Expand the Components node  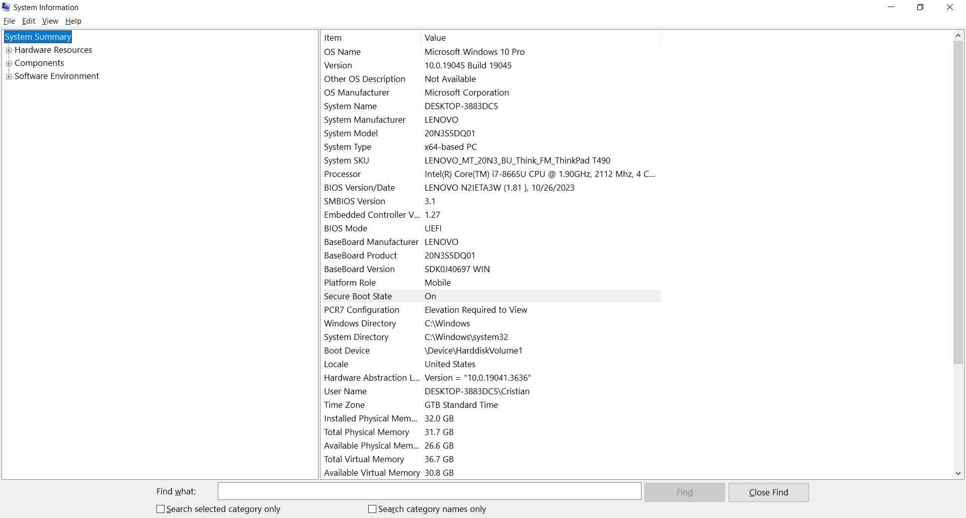click(x=9, y=63)
